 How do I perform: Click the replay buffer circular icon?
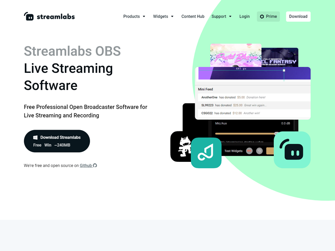pyautogui.click(x=259, y=151)
